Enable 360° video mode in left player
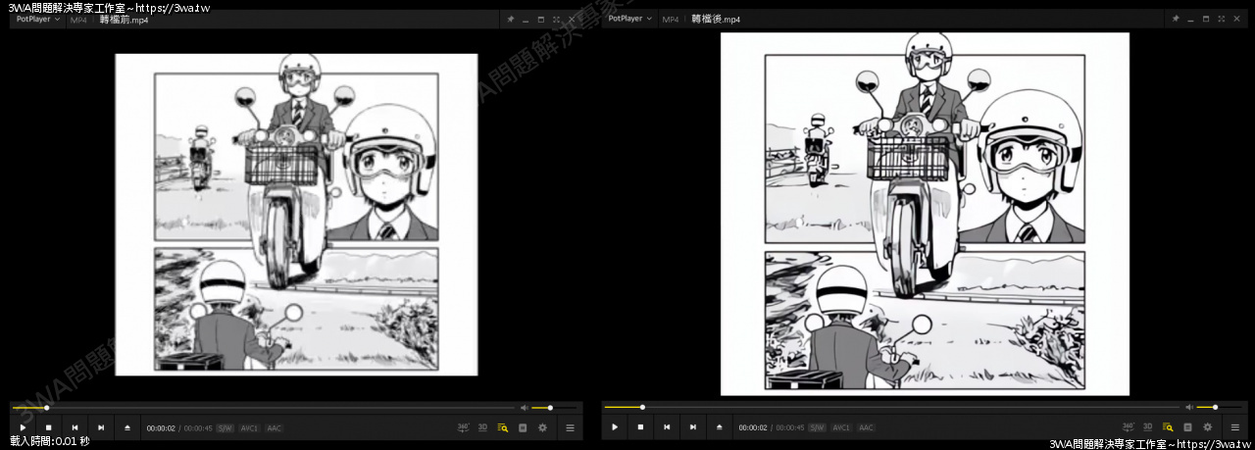The width and height of the screenshot is (1255, 450). 463,427
